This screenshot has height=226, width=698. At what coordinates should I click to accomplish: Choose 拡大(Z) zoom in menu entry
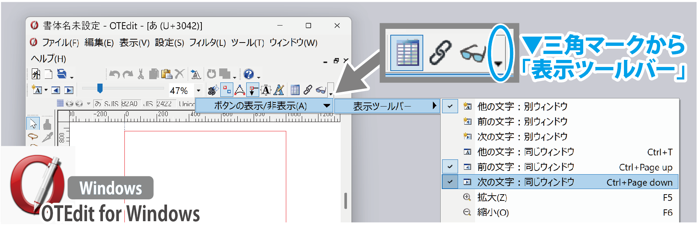pyautogui.click(x=492, y=198)
